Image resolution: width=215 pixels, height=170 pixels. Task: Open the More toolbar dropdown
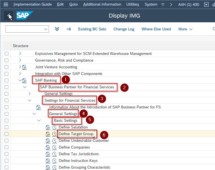[x=186, y=29]
